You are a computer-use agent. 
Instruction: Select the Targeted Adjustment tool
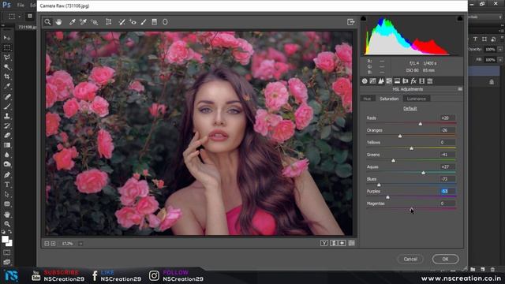click(x=95, y=22)
